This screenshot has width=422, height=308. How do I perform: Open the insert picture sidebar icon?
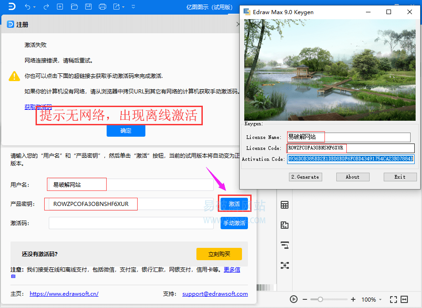pos(285,225)
